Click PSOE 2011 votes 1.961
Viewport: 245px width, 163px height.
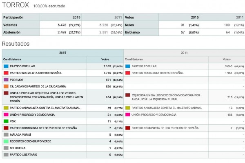(229, 73)
